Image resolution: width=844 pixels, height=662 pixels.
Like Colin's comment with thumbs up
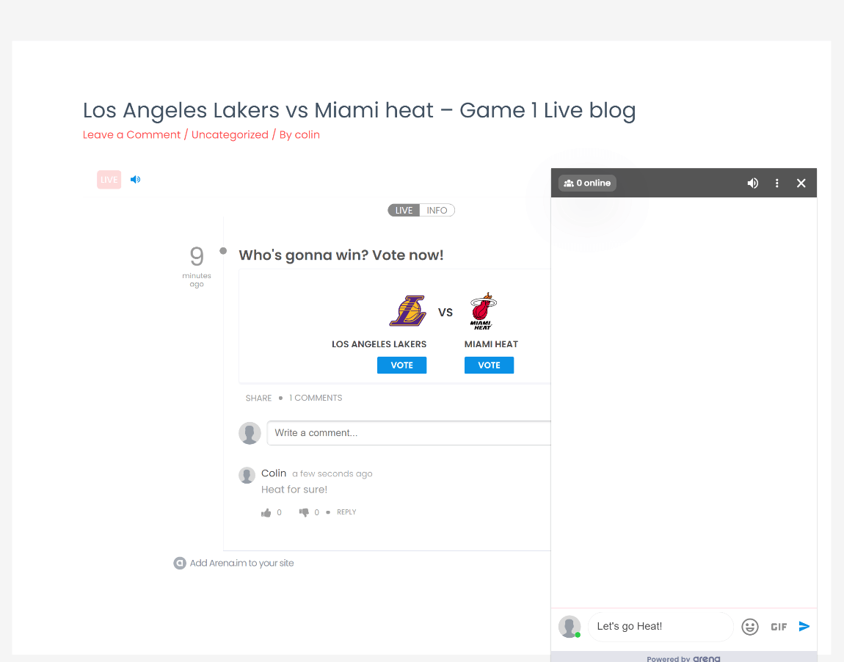coord(266,512)
